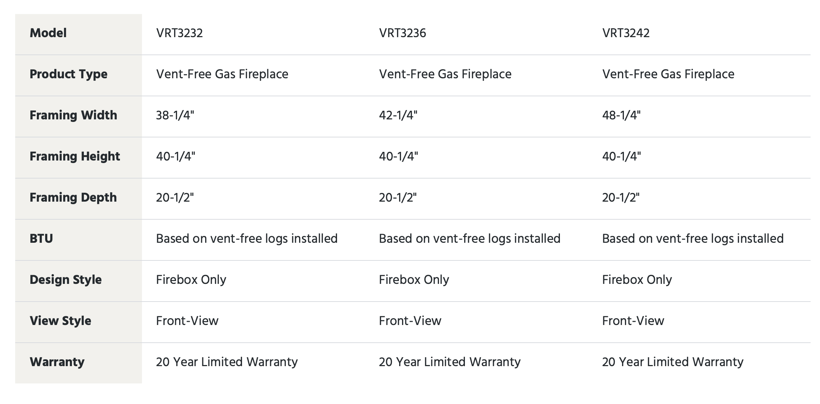
Task: Click the Framing Width row label
Action: coord(73,115)
